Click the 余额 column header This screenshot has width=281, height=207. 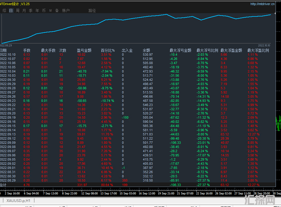[146, 51]
